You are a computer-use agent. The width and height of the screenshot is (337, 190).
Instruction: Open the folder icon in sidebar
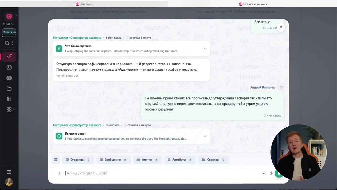[x=9, y=89]
